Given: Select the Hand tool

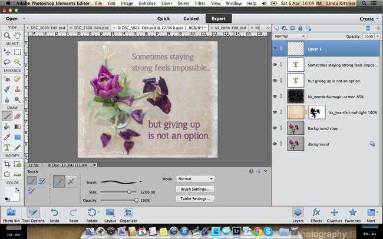Looking at the screenshot, I should (17, 36).
